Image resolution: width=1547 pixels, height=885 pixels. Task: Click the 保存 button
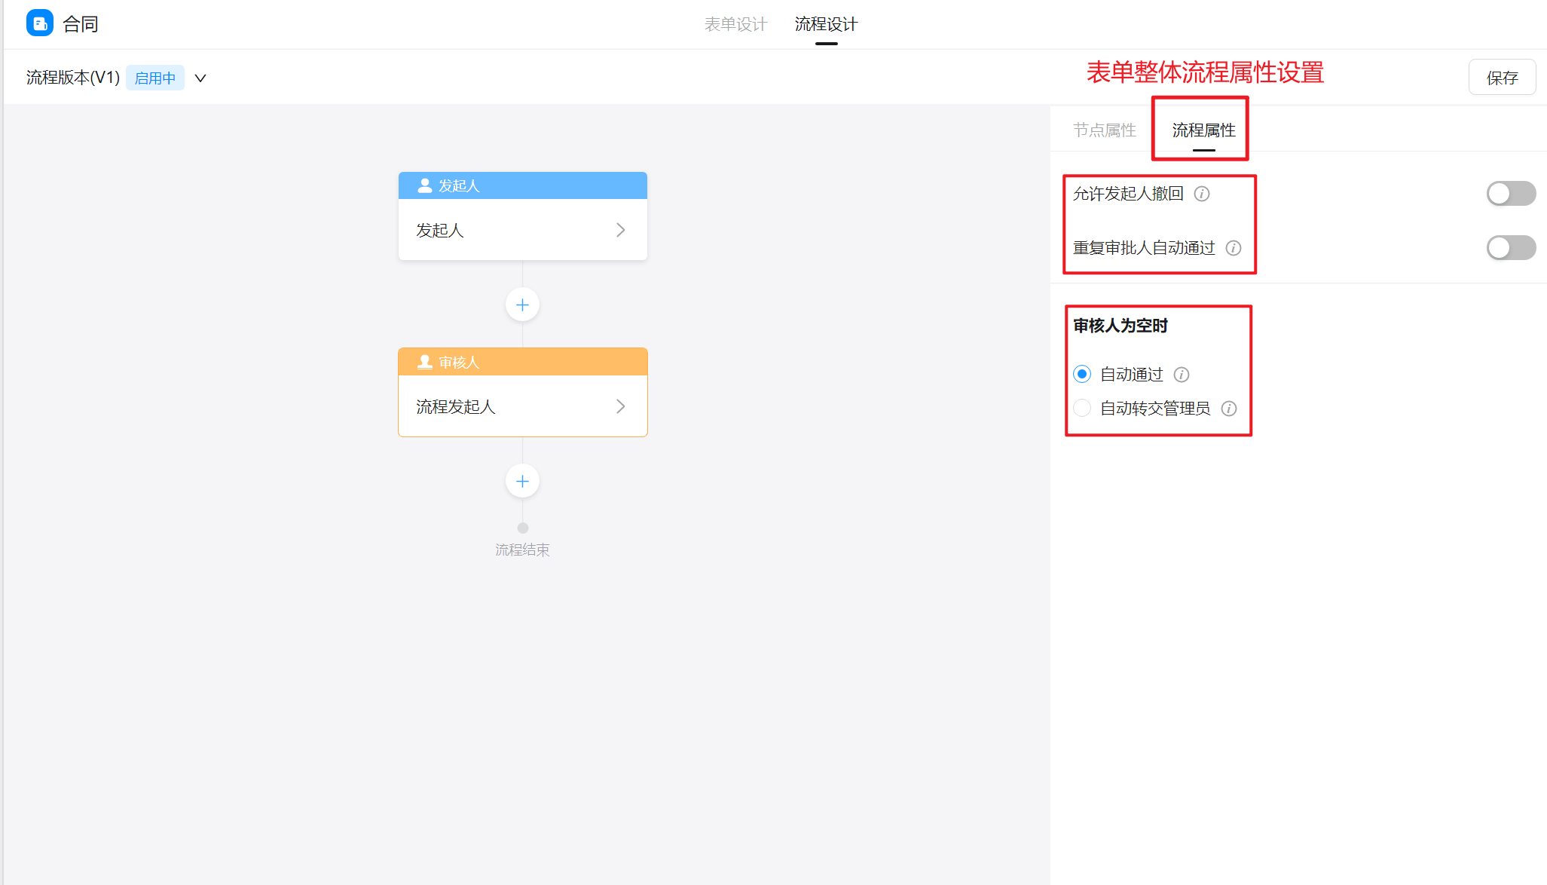click(x=1501, y=78)
